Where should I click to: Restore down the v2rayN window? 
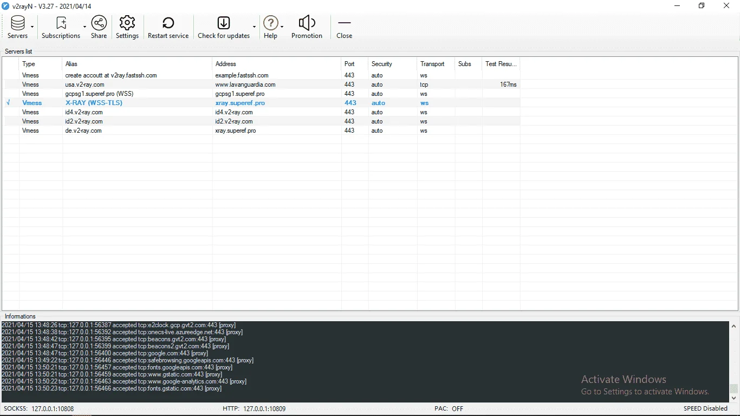(702, 6)
